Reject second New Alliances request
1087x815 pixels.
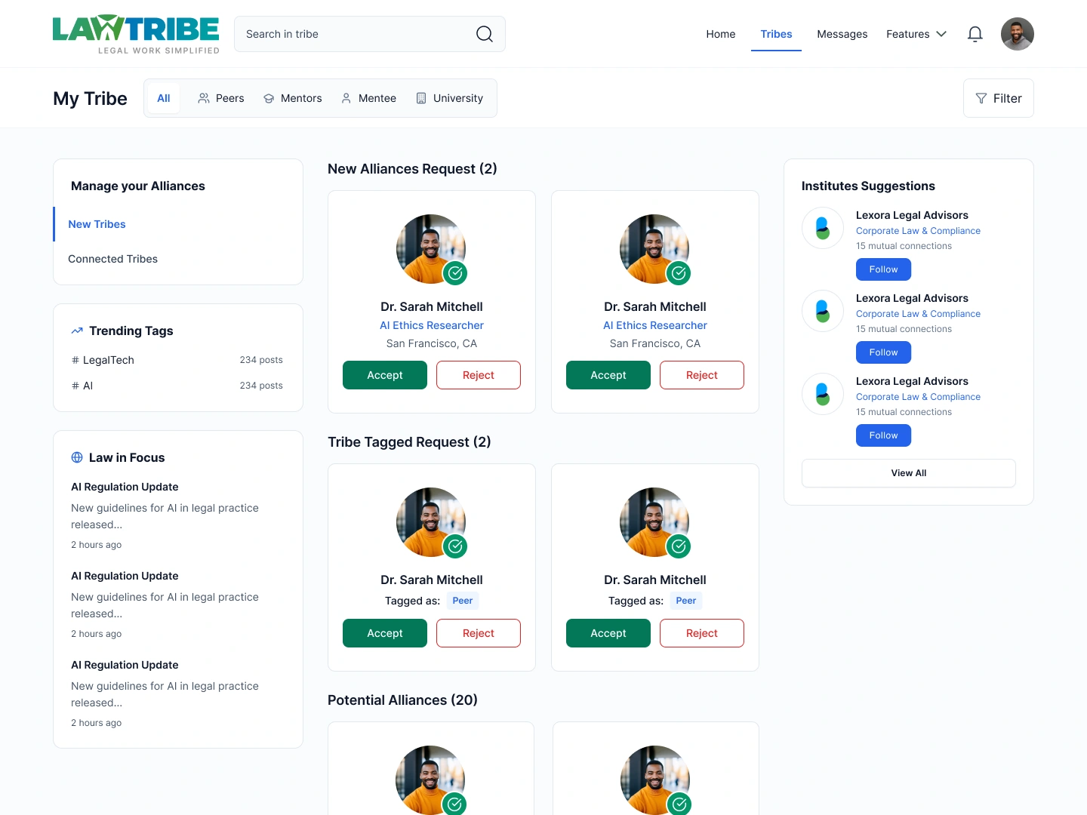tap(702, 375)
